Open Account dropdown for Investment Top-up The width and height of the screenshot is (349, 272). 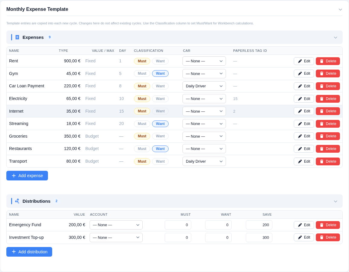point(116,238)
